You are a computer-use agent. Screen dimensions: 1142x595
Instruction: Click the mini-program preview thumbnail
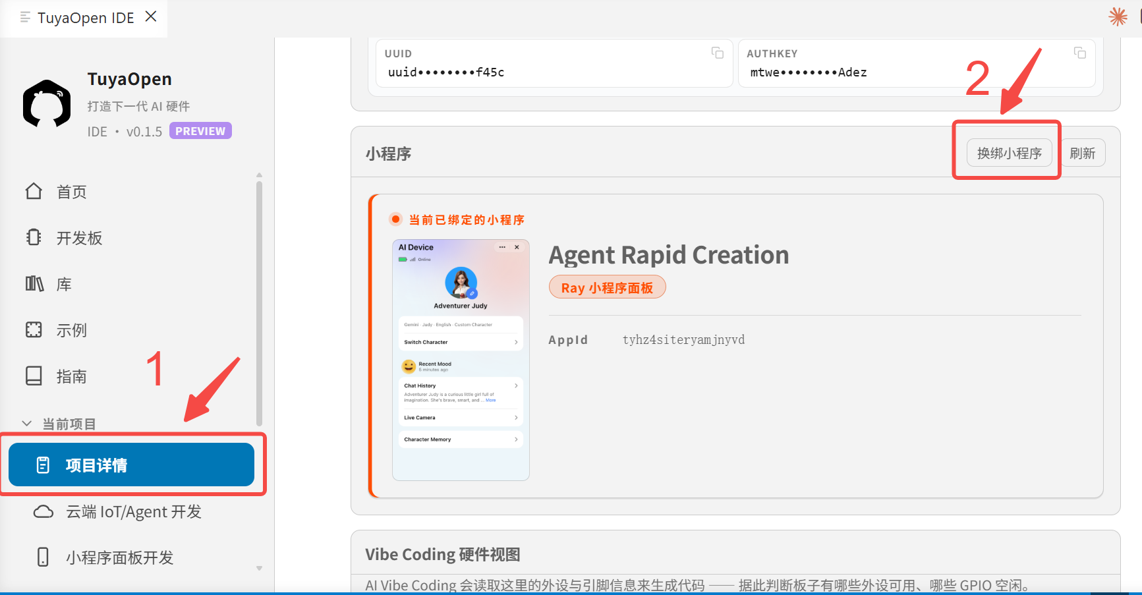(x=461, y=360)
